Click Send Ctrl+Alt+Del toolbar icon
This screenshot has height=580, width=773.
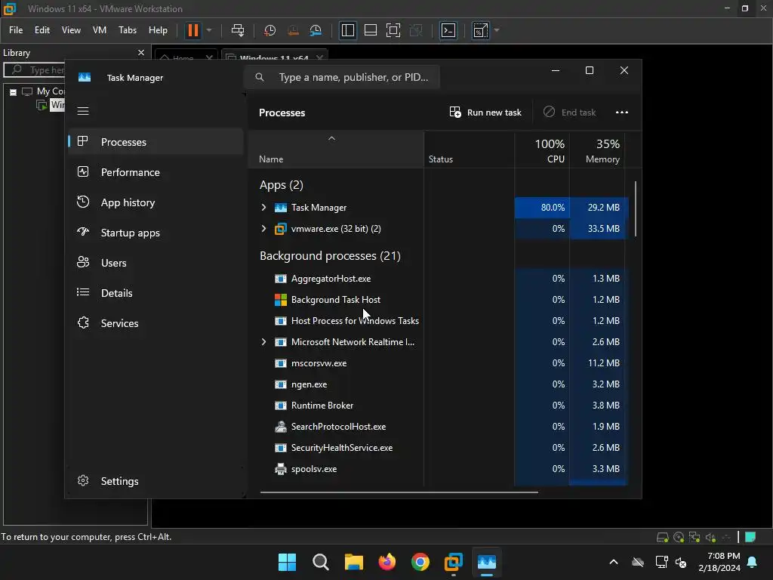(x=238, y=30)
